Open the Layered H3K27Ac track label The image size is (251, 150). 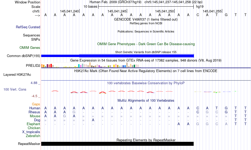point(17,74)
